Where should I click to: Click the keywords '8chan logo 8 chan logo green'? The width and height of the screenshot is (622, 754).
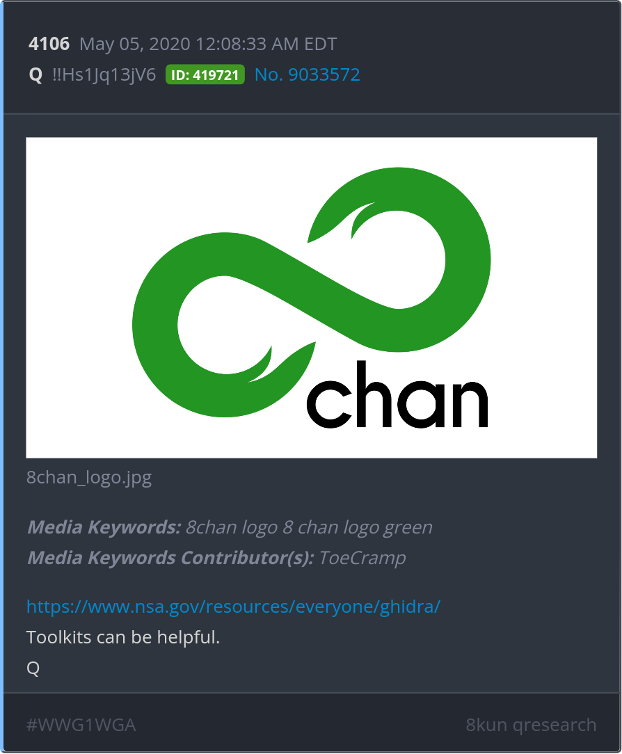click(x=310, y=527)
